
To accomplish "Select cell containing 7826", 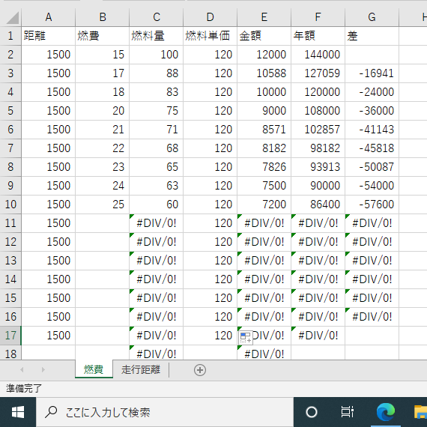I will coord(264,167).
